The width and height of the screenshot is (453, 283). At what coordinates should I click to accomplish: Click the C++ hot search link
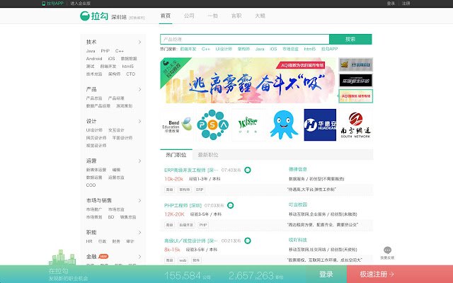206,49
